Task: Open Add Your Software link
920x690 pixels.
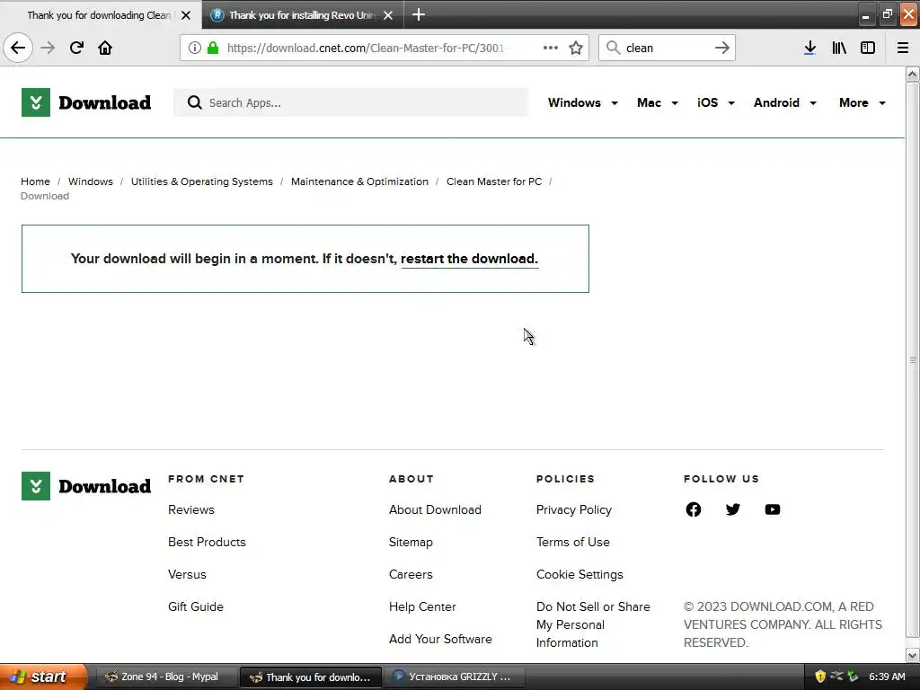Action: 440,639
